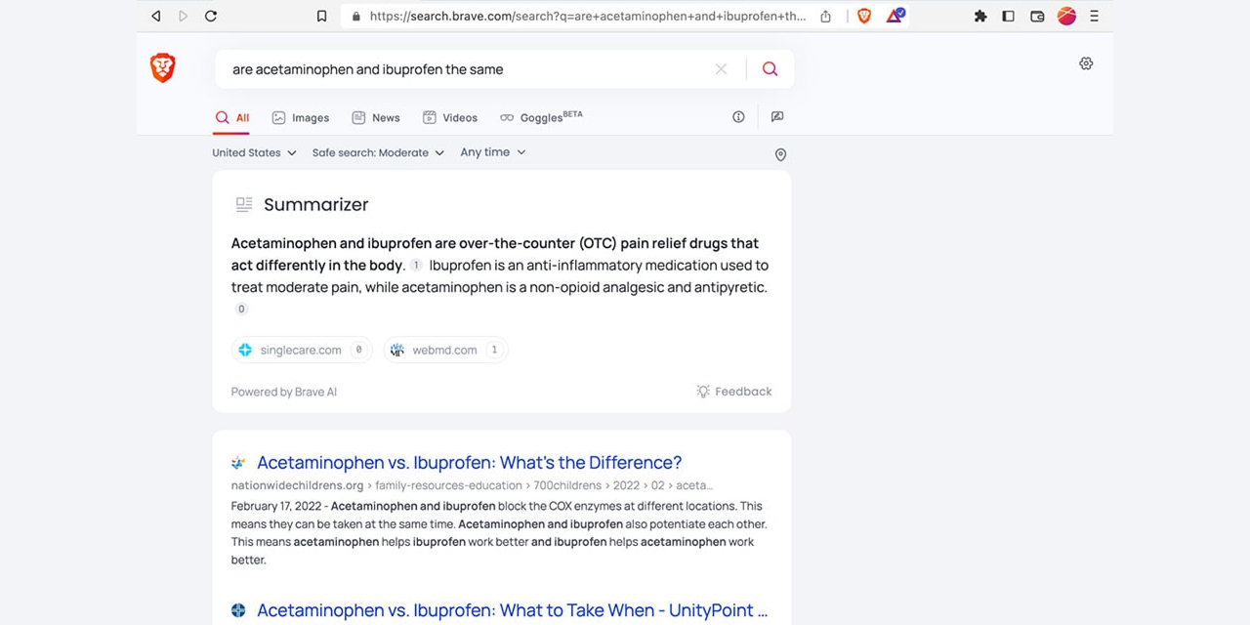1250x625 pixels.
Task: Switch to the Videos tab
Action: 450,117
